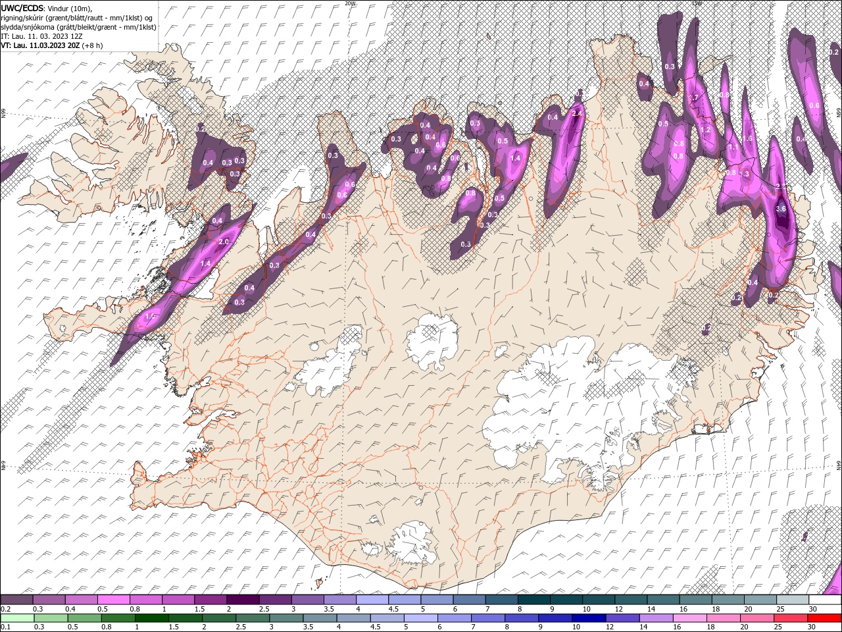The width and height of the screenshot is (842, 632).
Task: Click the 'slydda/snjókoma' legend description line
Action: tap(78, 27)
